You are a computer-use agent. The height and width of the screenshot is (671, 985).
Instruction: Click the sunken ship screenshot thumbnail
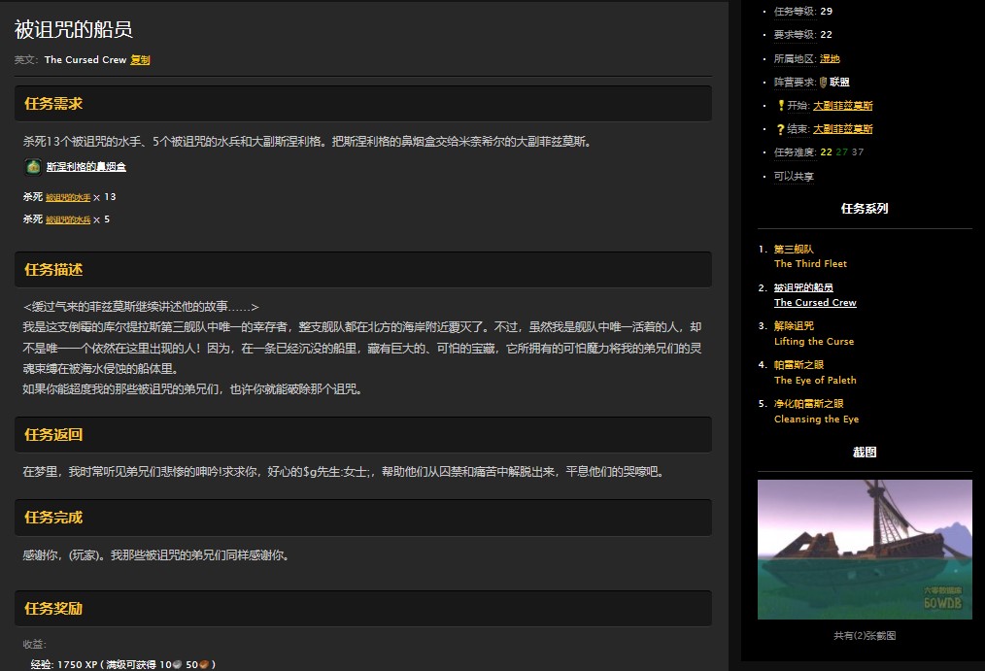(865, 549)
